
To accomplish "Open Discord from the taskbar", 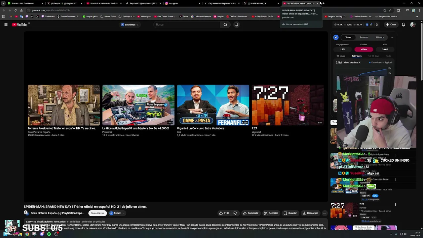I will 42,234.
